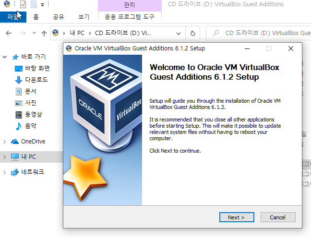The width and height of the screenshot is (311, 239).
Task: Expand the OneDrive tree node
Action: pos(5,142)
